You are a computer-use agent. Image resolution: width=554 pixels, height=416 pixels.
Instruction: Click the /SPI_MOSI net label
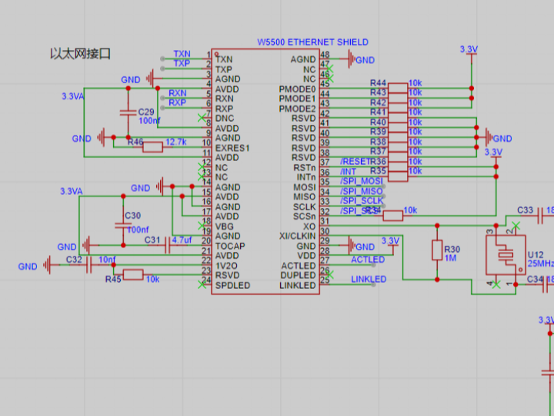[362, 181]
